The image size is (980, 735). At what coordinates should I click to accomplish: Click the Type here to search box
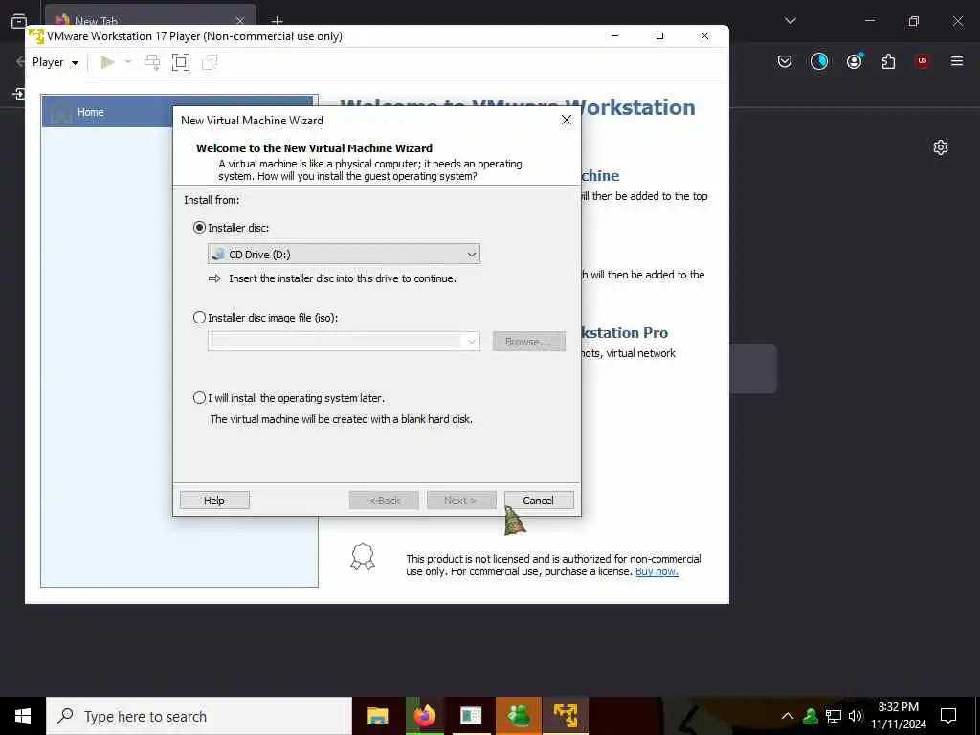pos(199,716)
